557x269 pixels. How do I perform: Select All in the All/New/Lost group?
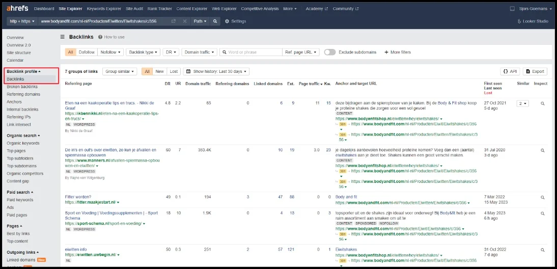147,71
